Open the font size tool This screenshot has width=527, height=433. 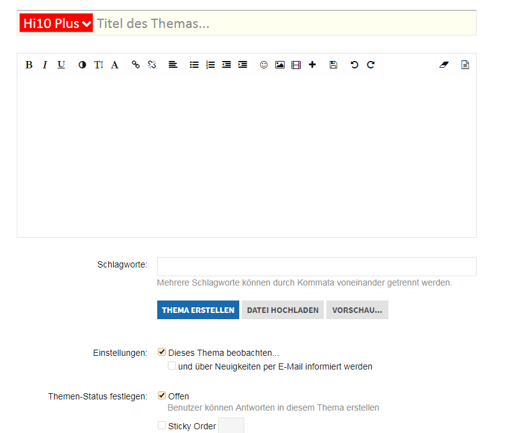[98, 65]
